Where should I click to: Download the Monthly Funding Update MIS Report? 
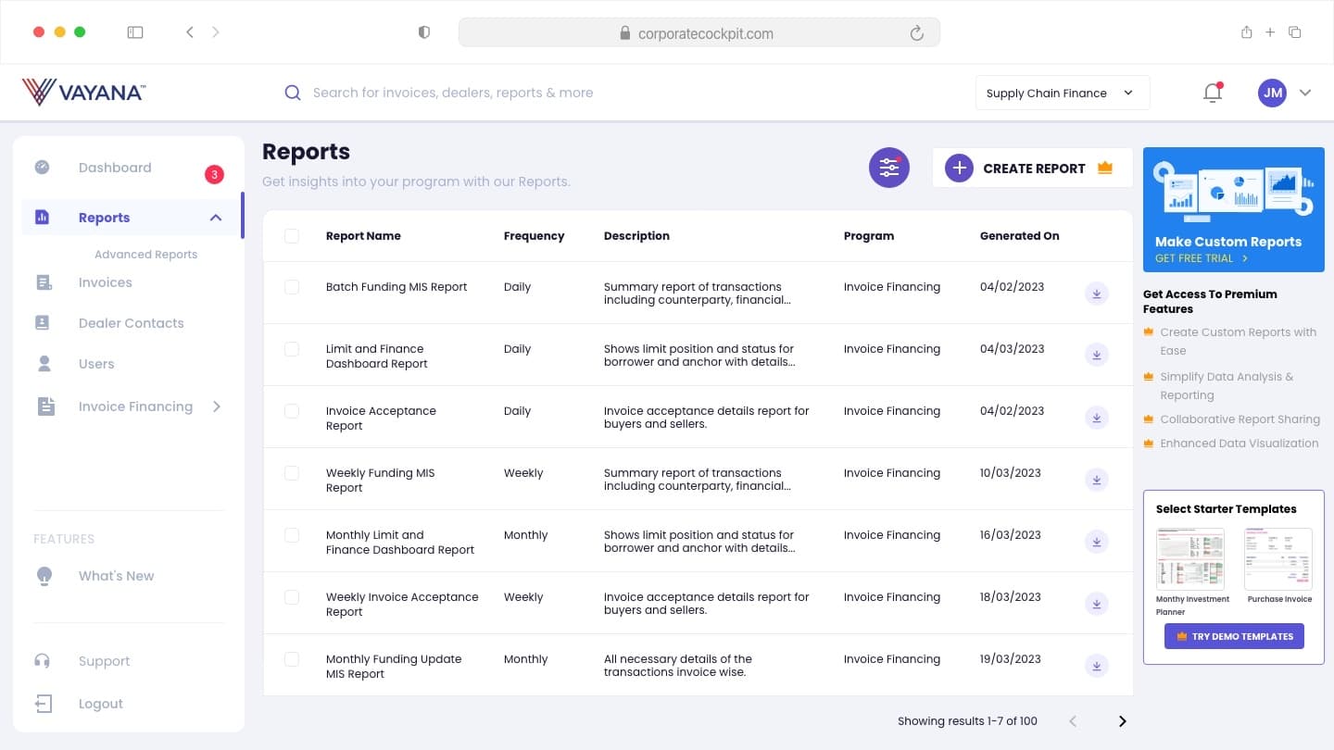[x=1097, y=666]
